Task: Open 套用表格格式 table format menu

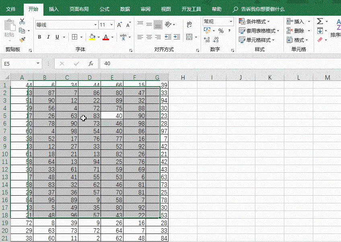Action: click(259, 31)
